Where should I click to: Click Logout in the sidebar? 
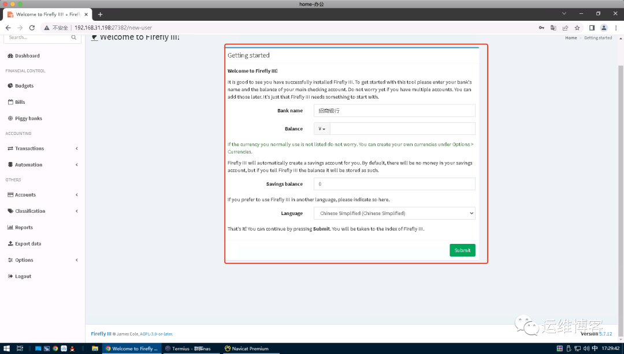20,276
